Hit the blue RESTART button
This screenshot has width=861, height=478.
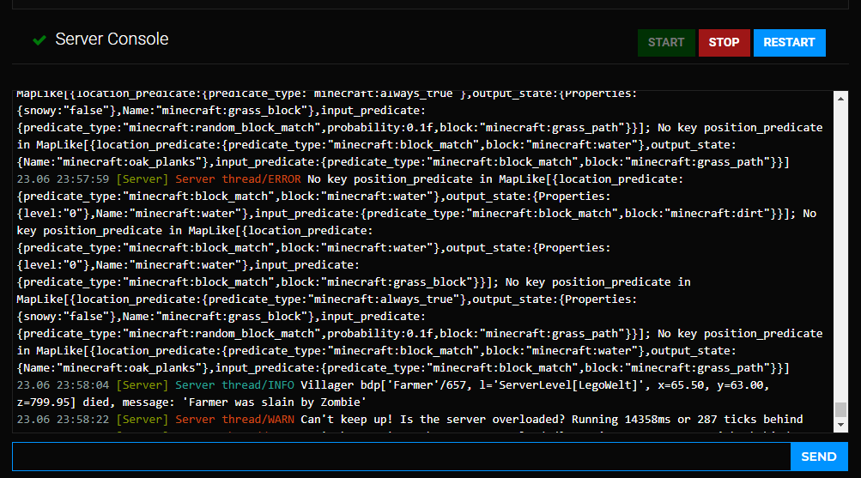[789, 42]
